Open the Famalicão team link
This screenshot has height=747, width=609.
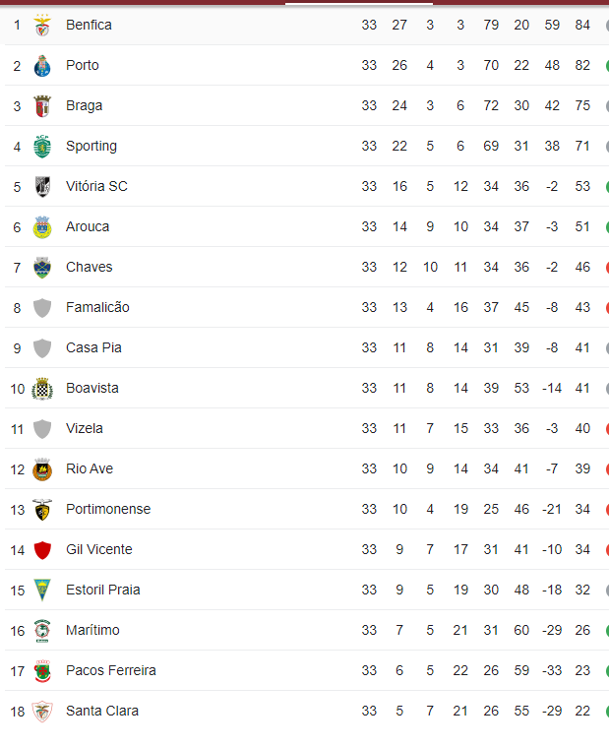click(97, 307)
